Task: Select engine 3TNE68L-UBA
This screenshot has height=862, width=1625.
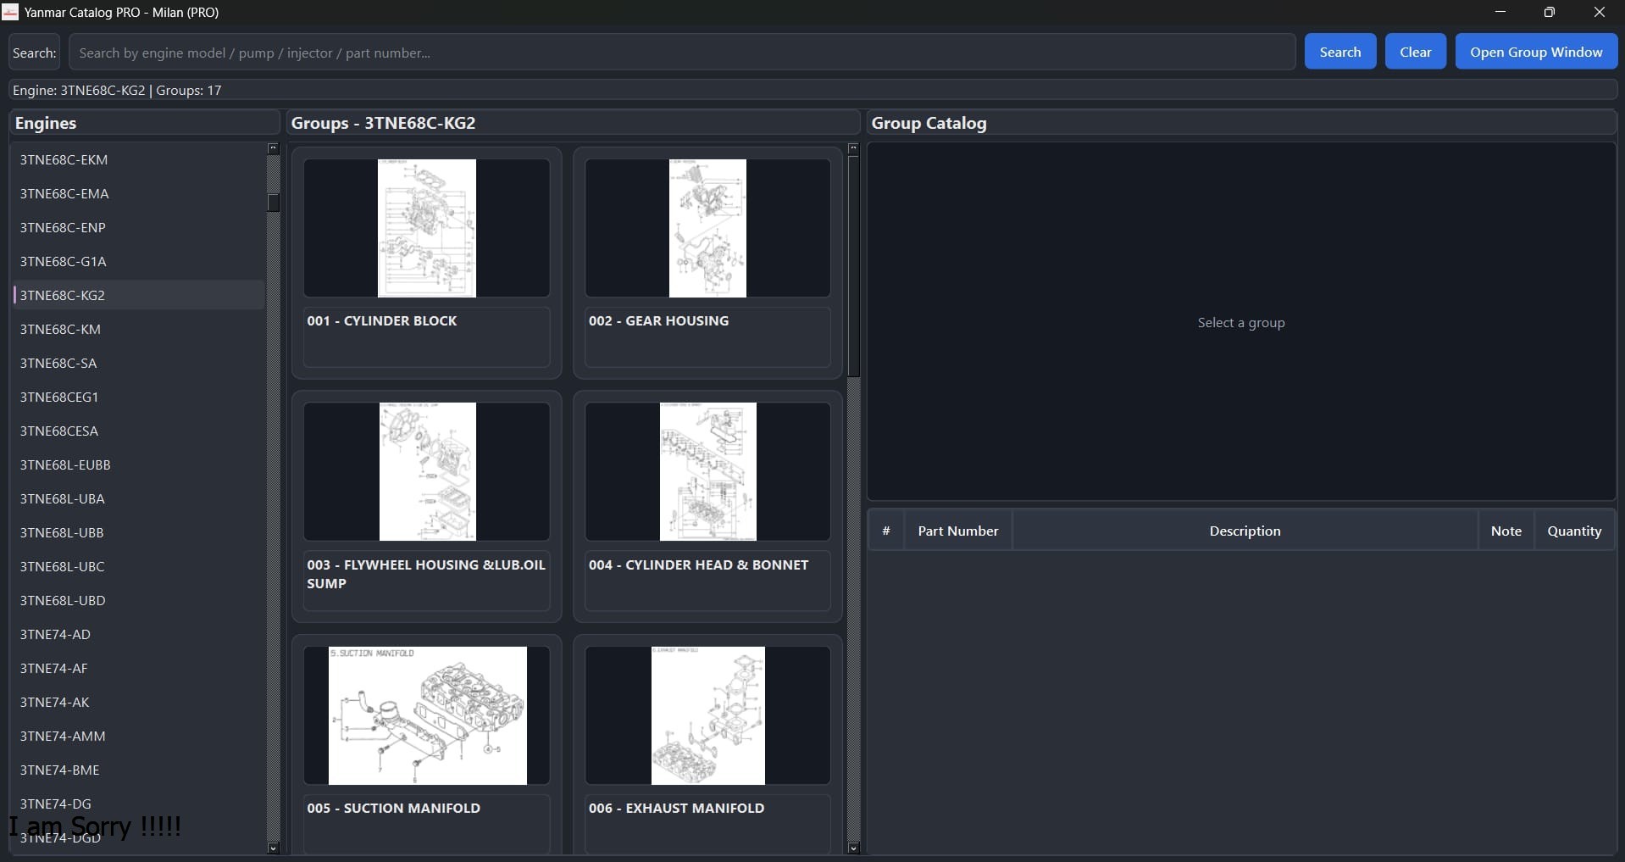Action: (138, 498)
